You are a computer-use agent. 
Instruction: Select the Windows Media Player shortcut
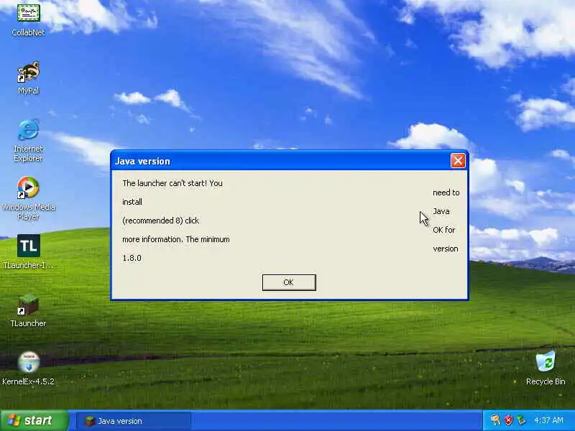click(28, 198)
